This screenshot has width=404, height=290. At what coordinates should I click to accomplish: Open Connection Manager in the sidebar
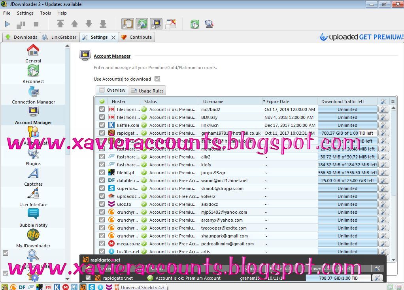(33, 95)
